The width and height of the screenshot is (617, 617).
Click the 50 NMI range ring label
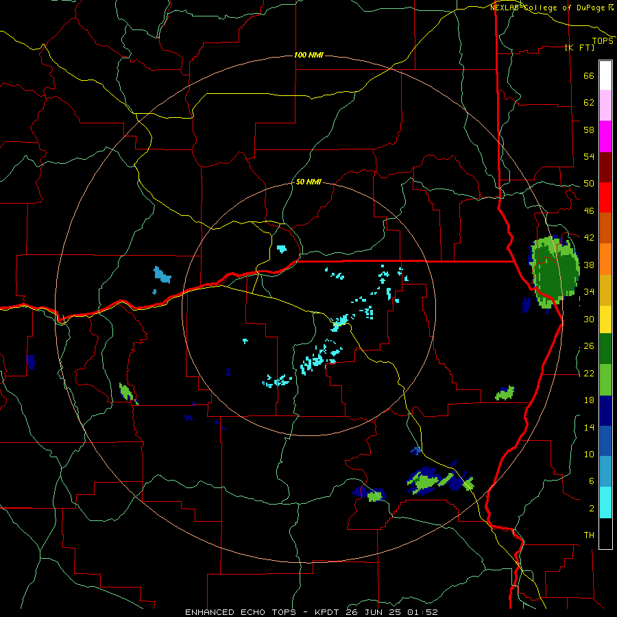pyautogui.click(x=308, y=182)
